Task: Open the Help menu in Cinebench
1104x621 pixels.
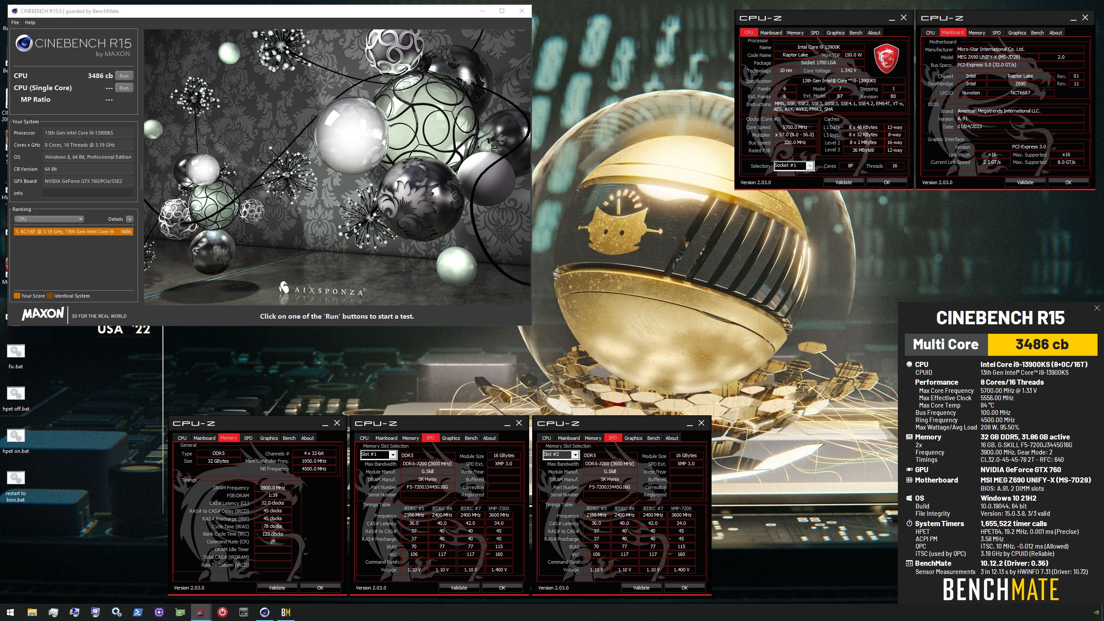Action: coord(30,22)
